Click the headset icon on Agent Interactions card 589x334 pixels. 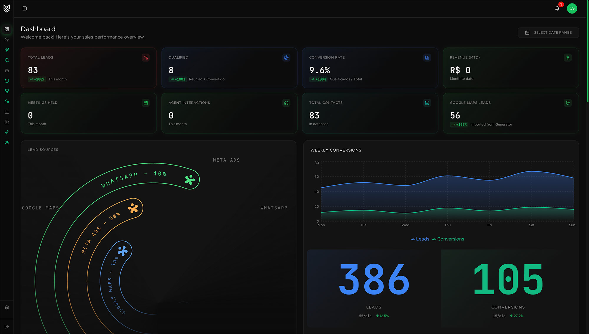pos(286,103)
